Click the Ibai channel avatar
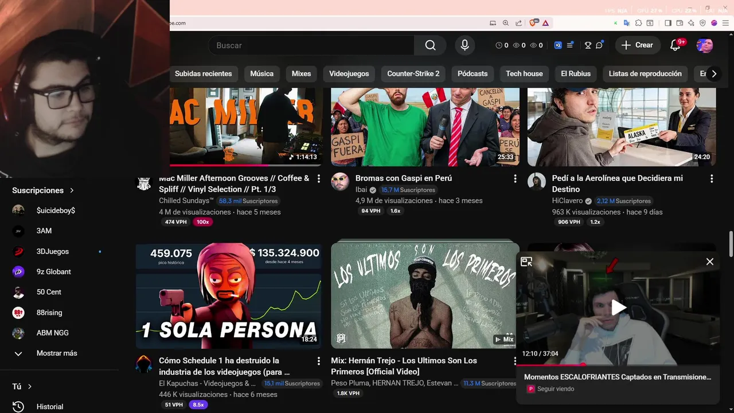The width and height of the screenshot is (734, 413). [x=340, y=181]
